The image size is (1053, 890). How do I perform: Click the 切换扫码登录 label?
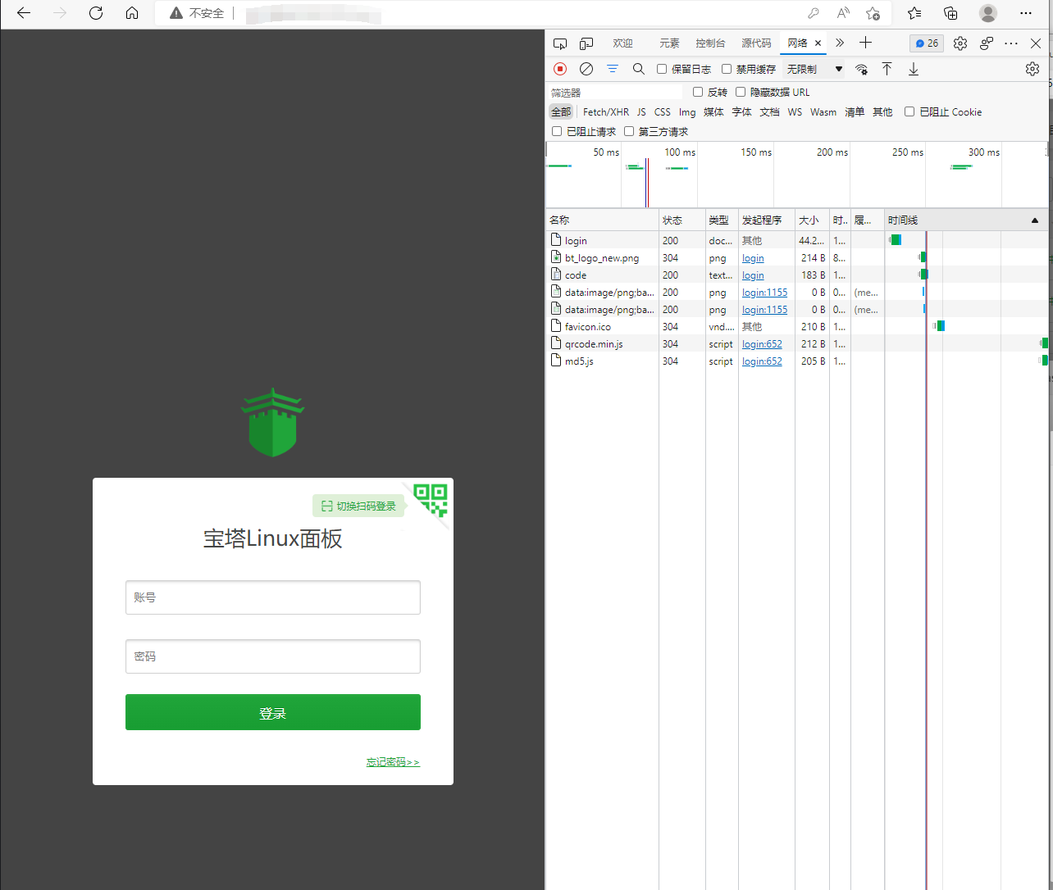358,506
